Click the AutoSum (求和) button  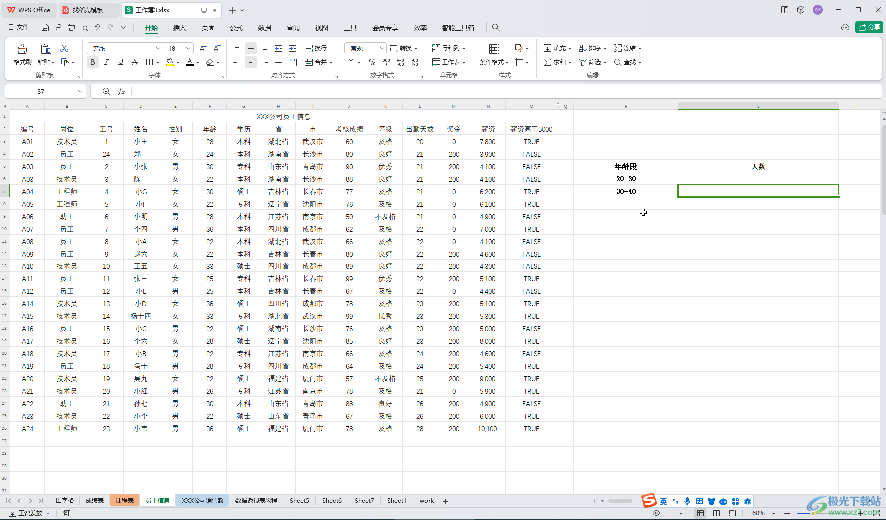coord(557,62)
